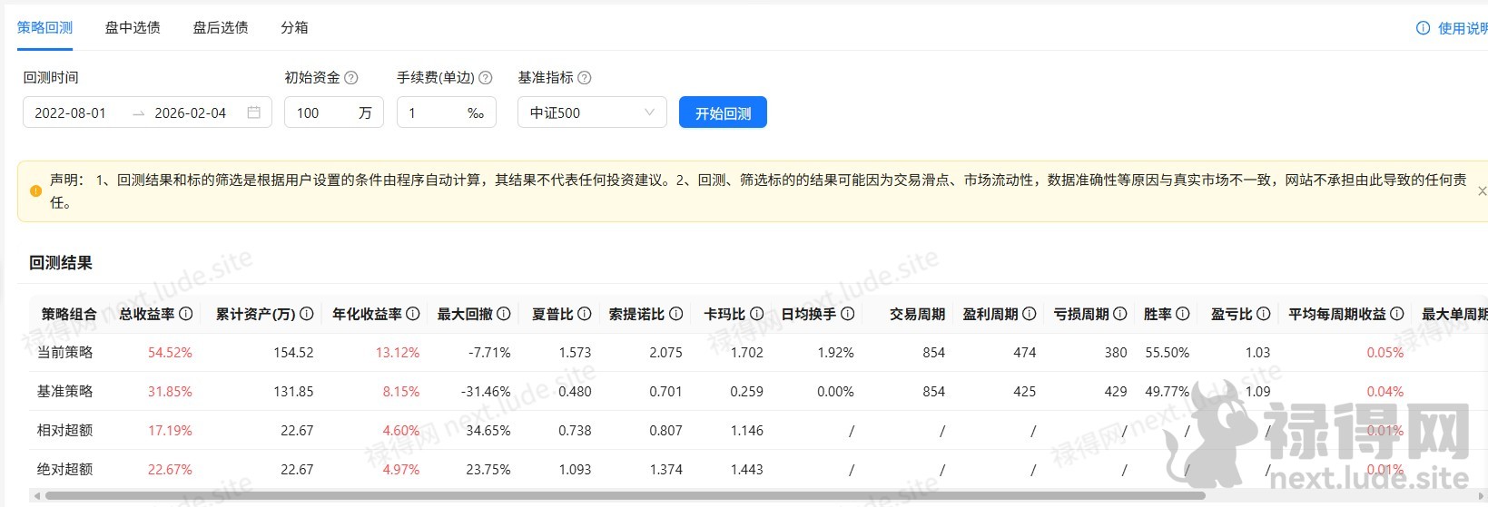The width and height of the screenshot is (1488, 507).
Task: Open the end date 2026-02-04 picker
Action: [x=191, y=112]
